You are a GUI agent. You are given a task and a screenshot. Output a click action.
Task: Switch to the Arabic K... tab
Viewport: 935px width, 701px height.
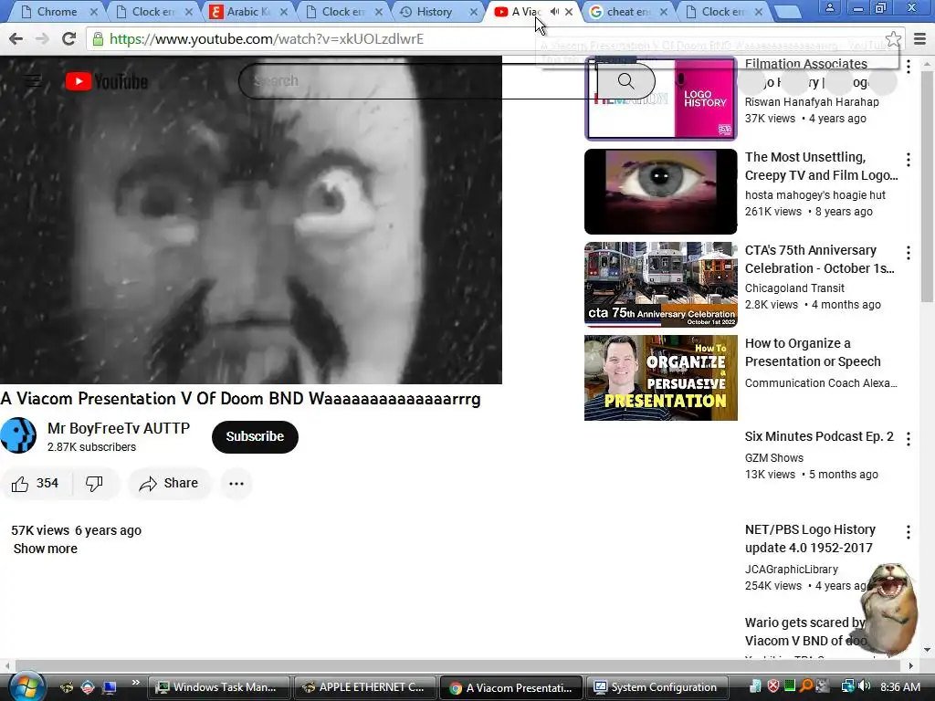249,11
